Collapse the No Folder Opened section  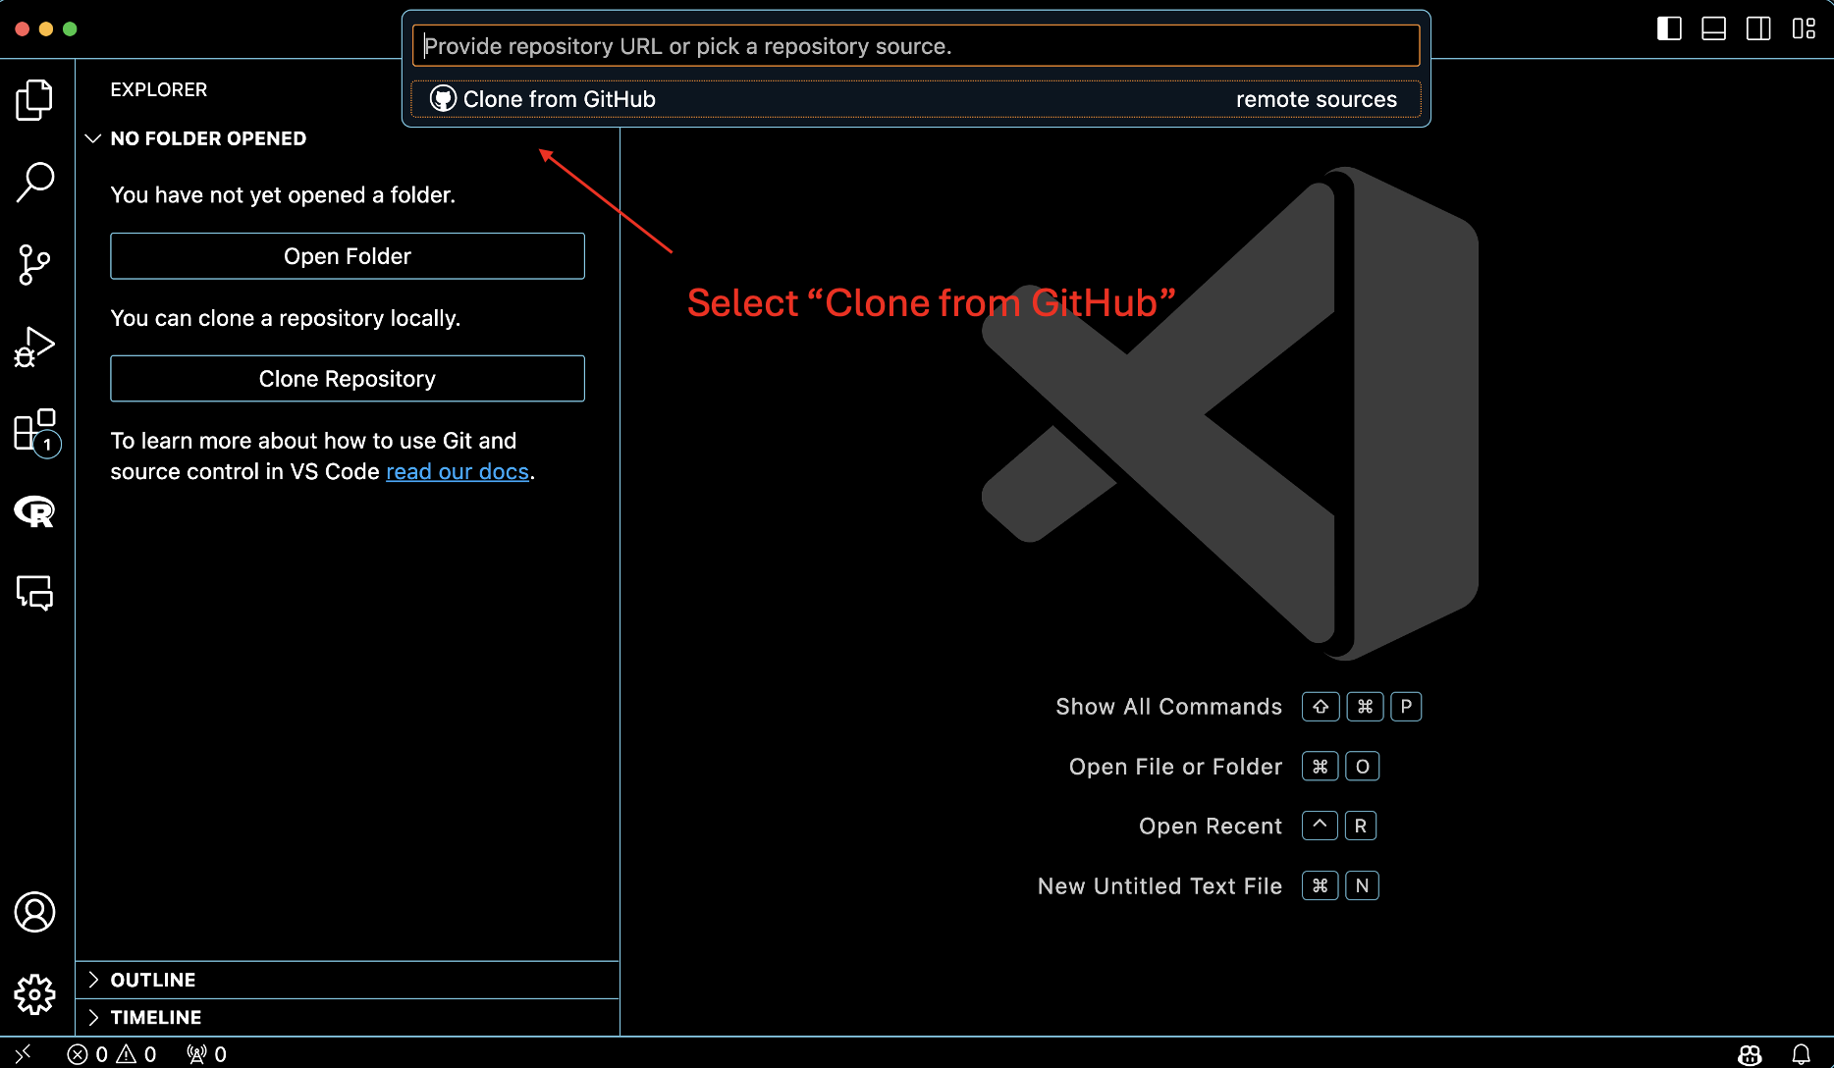[208, 138]
